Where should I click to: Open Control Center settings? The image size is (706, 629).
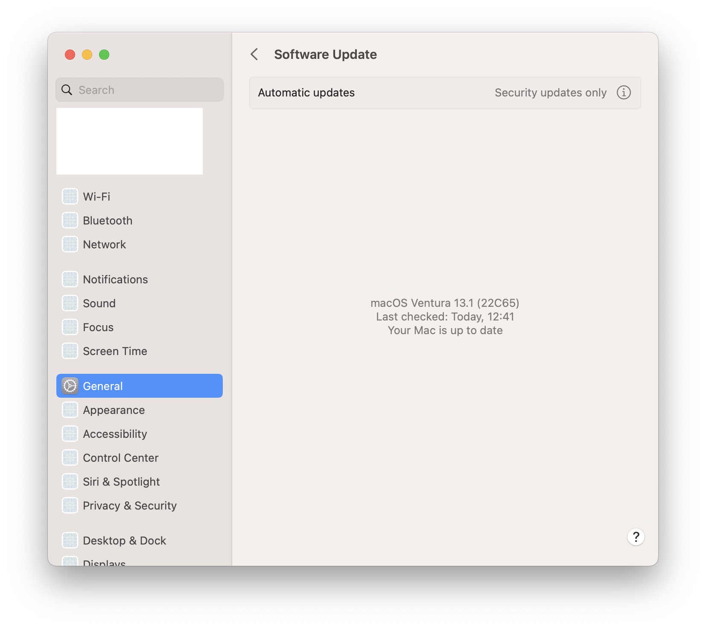point(140,457)
